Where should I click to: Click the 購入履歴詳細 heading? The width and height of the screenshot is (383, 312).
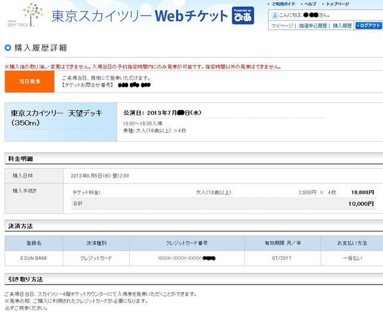click(x=41, y=48)
